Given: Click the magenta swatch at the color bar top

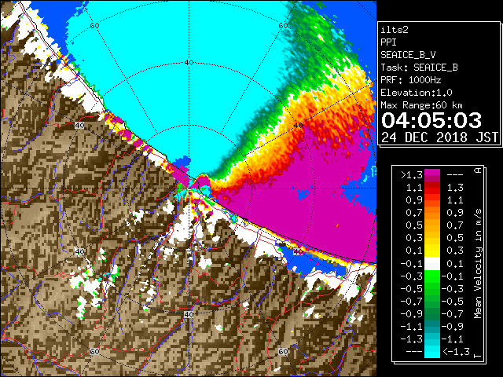Looking at the screenshot, I should tap(432, 173).
